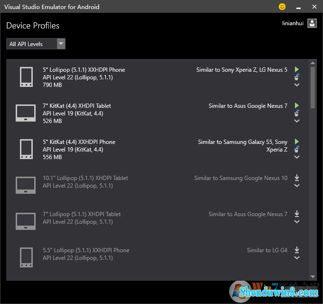323x304 pixels.
Task: Click 'Similar to Sony Xperia Z, LG Nexus 5'
Action: (x=242, y=70)
